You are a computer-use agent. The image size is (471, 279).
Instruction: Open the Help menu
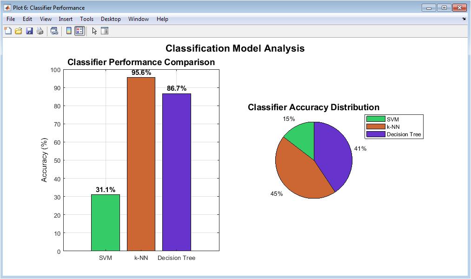point(162,19)
